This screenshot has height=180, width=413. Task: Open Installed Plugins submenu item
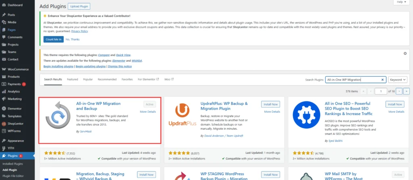click(x=13, y=163)
